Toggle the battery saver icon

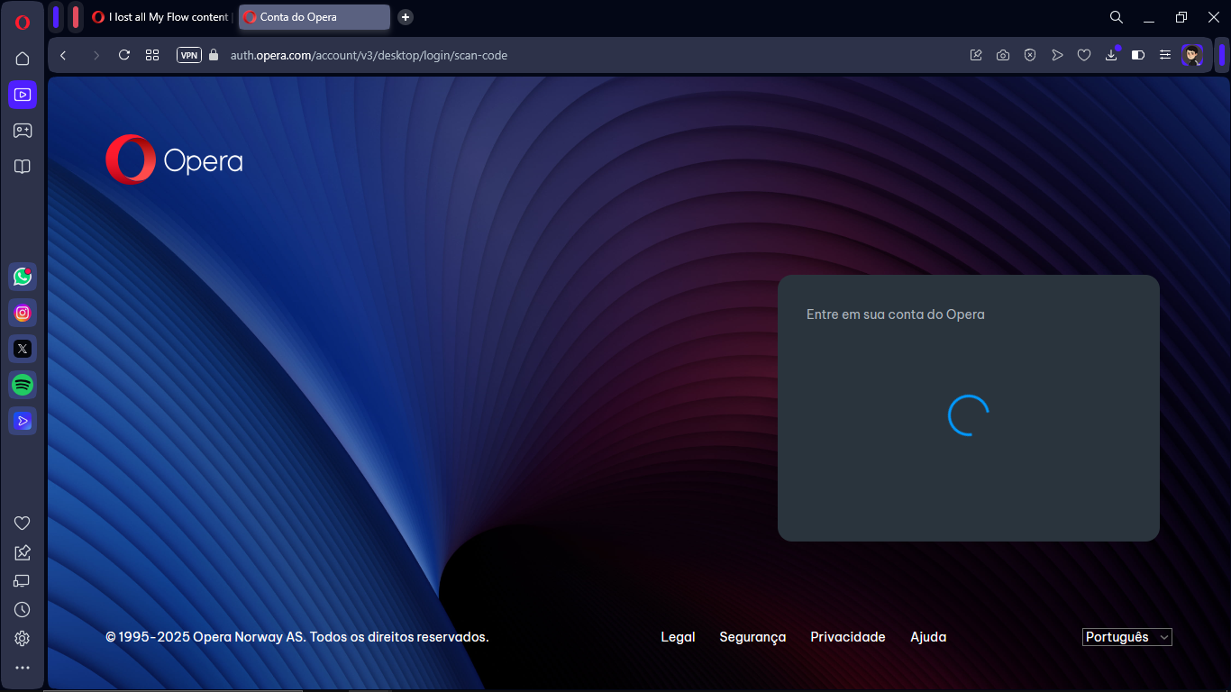pos(1138,55)
